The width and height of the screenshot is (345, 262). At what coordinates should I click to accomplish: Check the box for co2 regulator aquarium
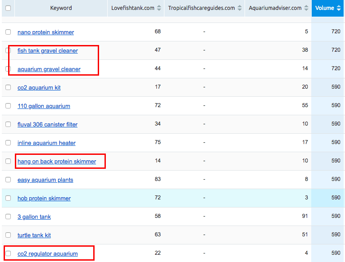point(8,253)
